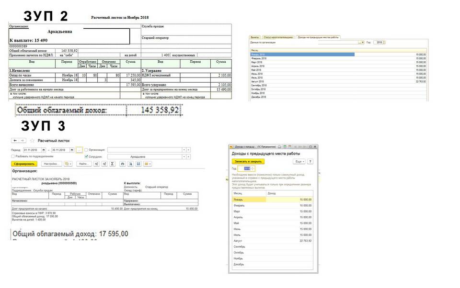Toggle the Сотрудник checkbox
Screen dimensions: 460x288
click(86, 156)
